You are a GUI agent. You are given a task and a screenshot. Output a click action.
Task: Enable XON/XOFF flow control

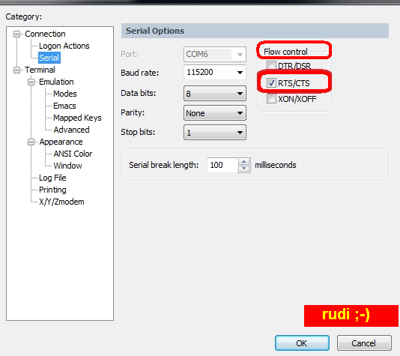click(x=271, y=99)
